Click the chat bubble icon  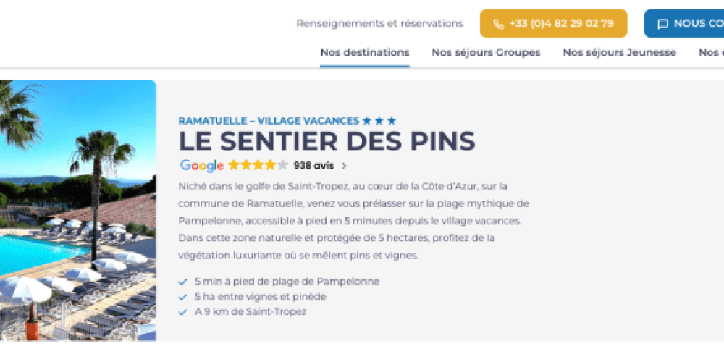662,24
